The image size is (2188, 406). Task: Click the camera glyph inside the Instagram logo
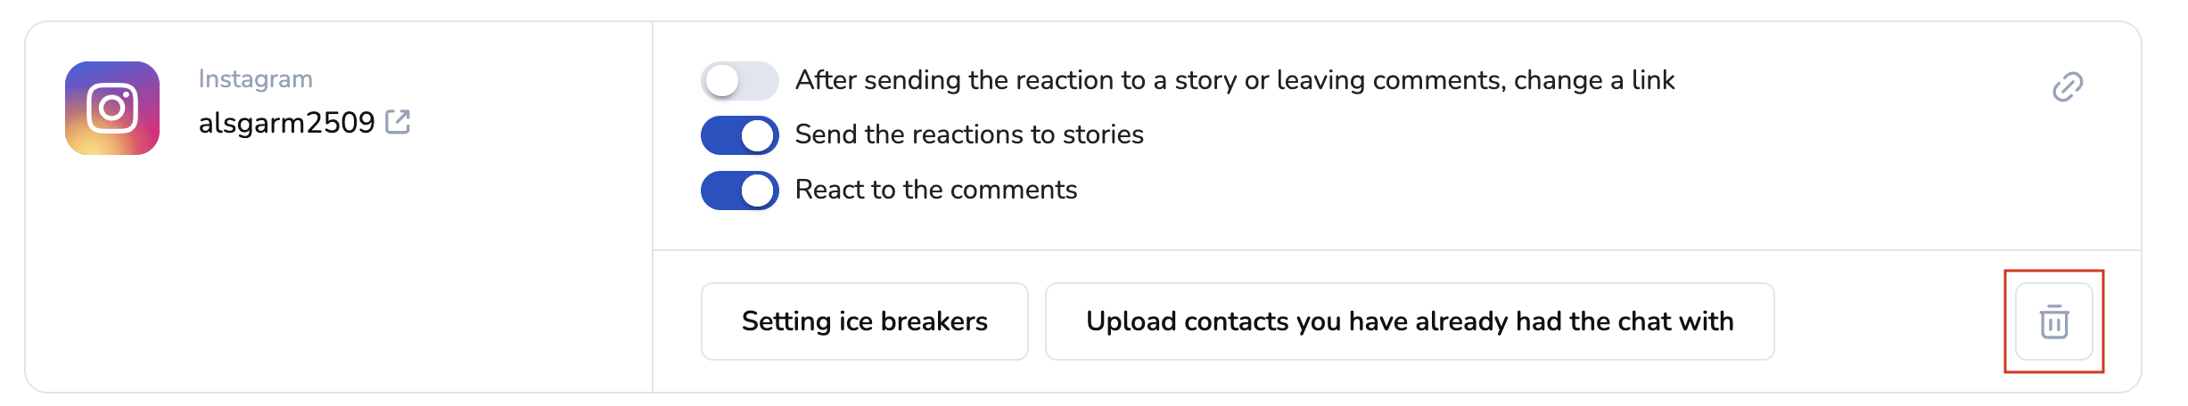112,109
